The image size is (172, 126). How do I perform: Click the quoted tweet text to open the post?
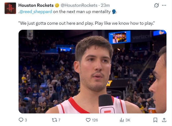(x=87, y=23)
